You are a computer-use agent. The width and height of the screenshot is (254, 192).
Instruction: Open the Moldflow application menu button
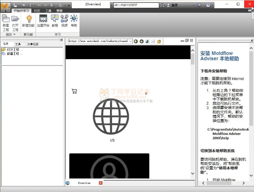click(x=5, y=7)
